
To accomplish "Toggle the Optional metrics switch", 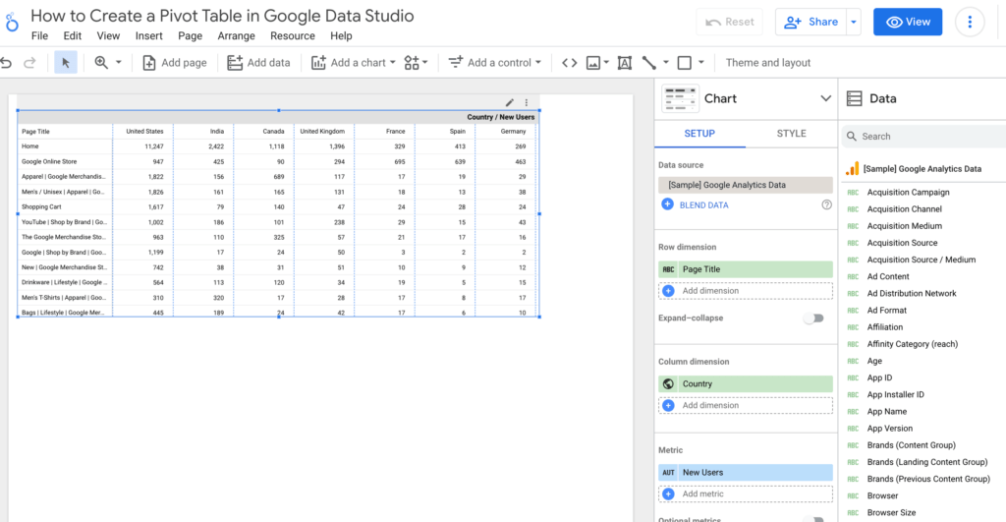I will pyautogui.click(x=813, y=519).
